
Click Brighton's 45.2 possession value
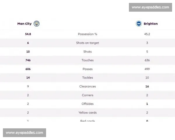click(147, 34)
